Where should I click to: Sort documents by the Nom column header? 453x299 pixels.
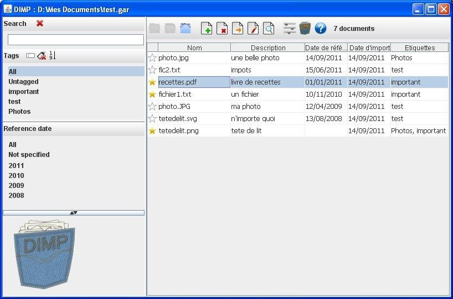[194, 48]
